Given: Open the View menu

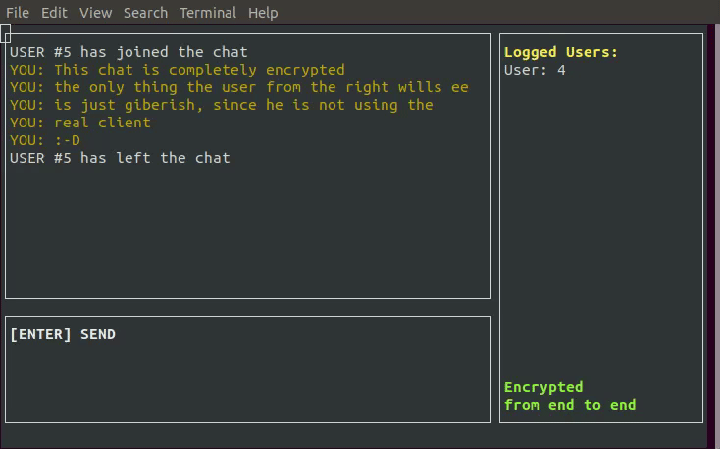Looking at the screenshot, I should point(96,13).
